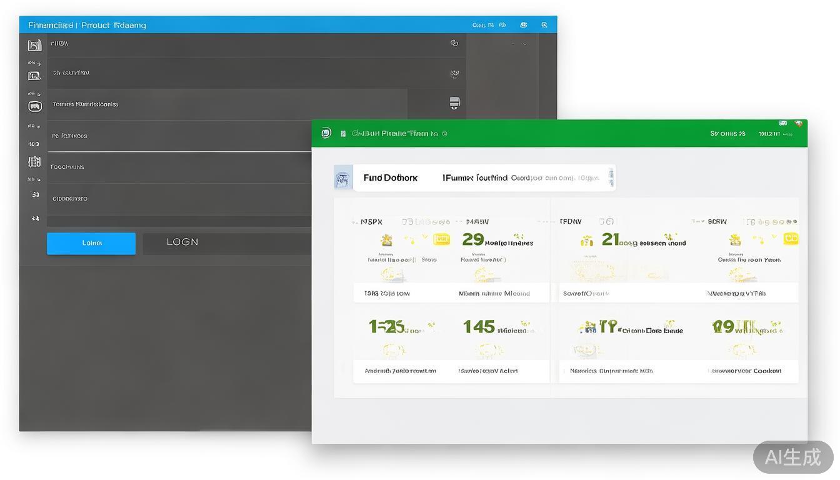Click the circular logo icon in the green header
Viewport: 840px width, 480px height.
[x=326, y=133]
